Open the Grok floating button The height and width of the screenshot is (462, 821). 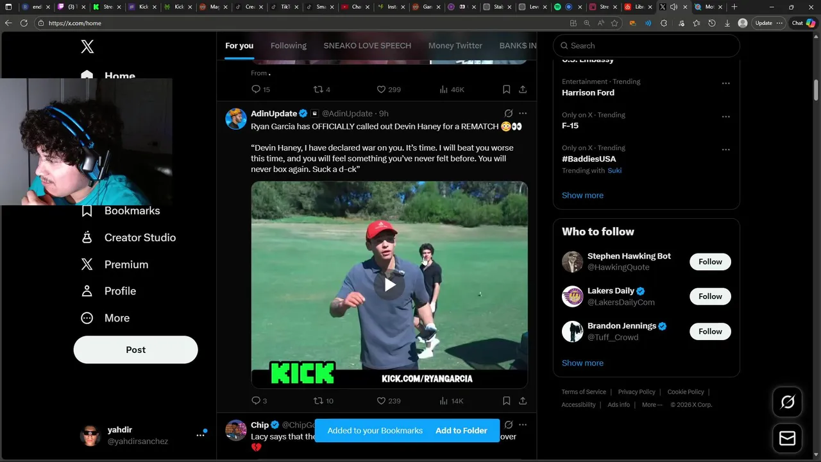[x=787, y=402]
